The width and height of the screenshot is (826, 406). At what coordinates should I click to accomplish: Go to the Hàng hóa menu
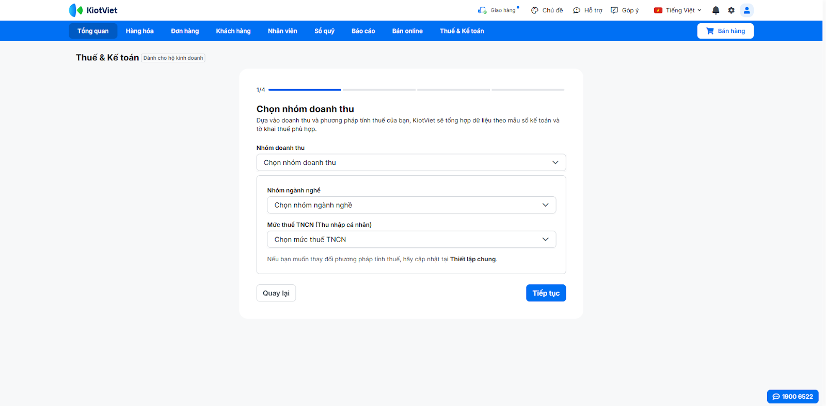pos(139,31)
